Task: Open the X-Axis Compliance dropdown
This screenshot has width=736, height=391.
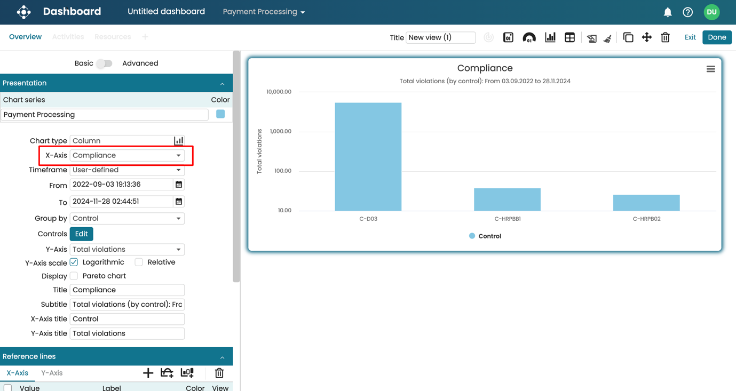Action: [x=127, y=155]
